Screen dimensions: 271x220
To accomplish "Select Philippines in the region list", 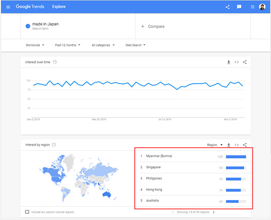I will (195, 179).
